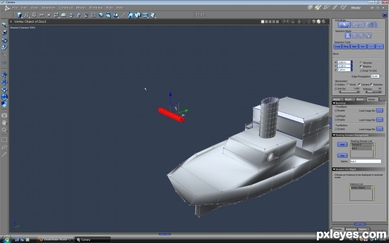The image size is (389, 243).
Task: Select the second Edit Mode button
Action: 359,25
